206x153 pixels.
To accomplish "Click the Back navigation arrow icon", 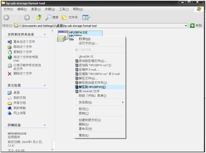I will [6, 17].
